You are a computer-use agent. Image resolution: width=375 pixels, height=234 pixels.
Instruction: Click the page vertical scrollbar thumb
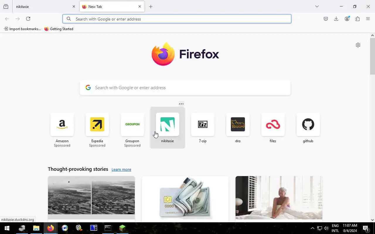[372, 56]
